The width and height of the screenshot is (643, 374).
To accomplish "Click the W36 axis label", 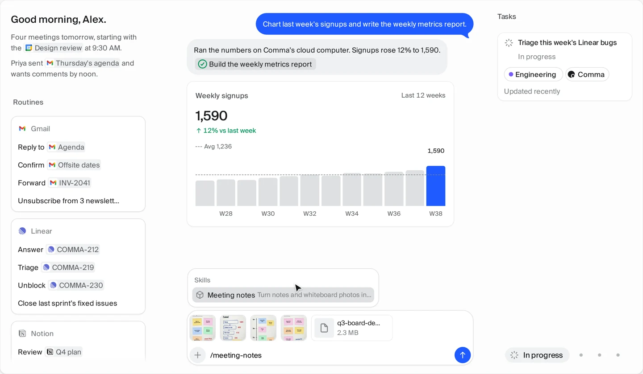I will [x=394, y=214].
